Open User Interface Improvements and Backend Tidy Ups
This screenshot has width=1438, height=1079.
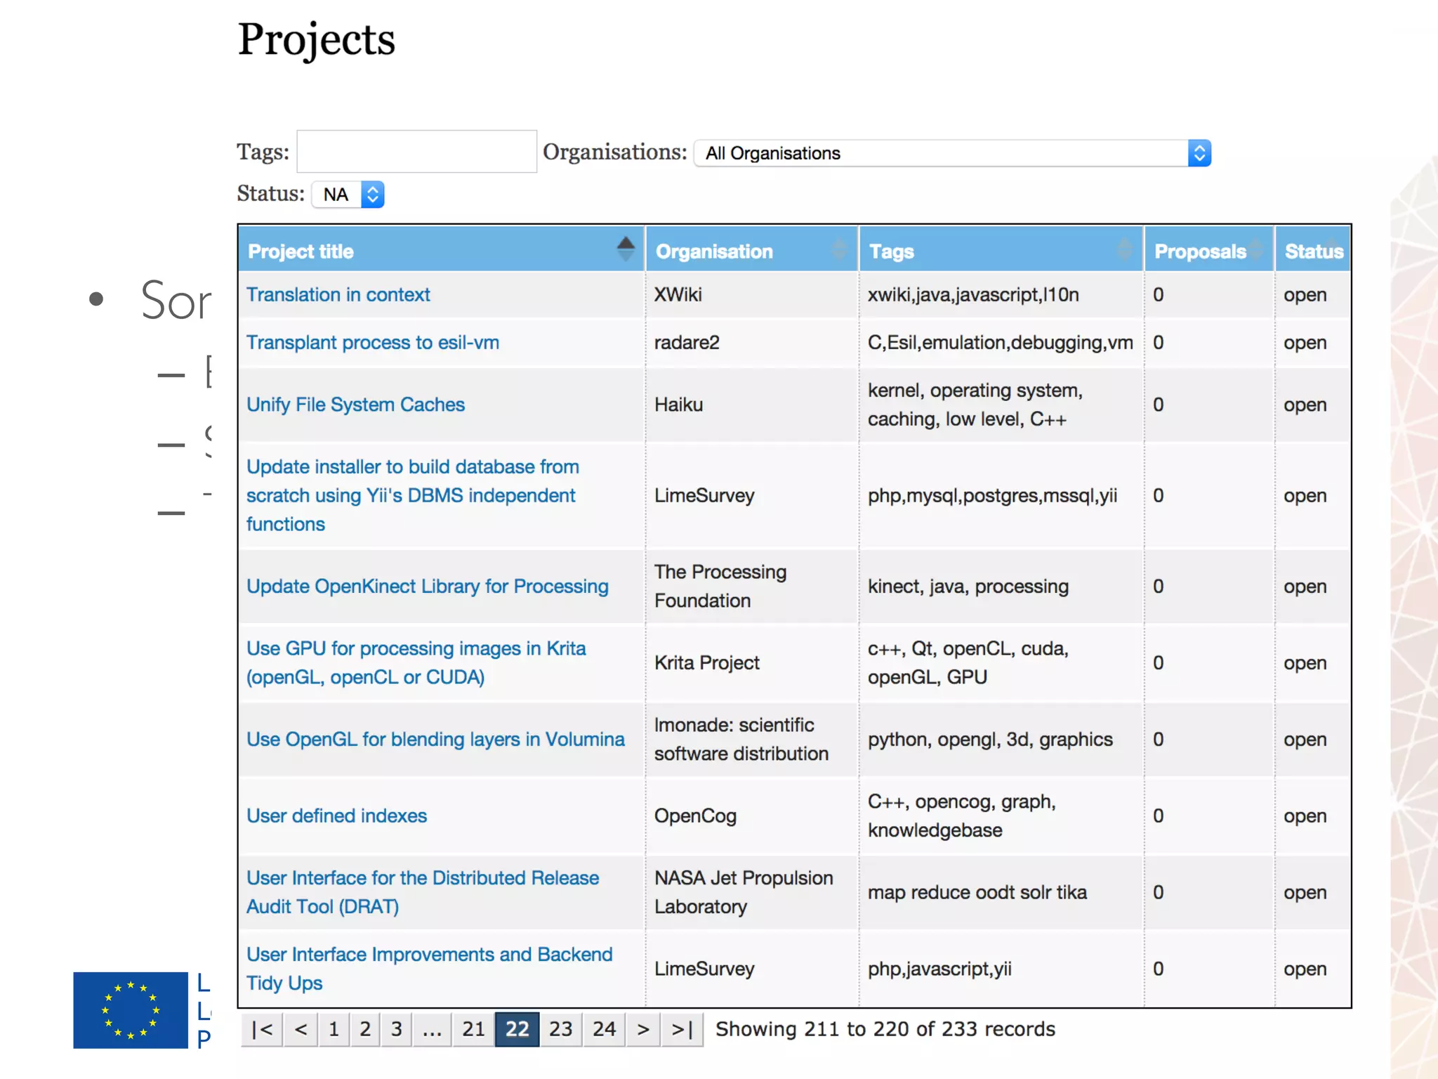point(429,969)
